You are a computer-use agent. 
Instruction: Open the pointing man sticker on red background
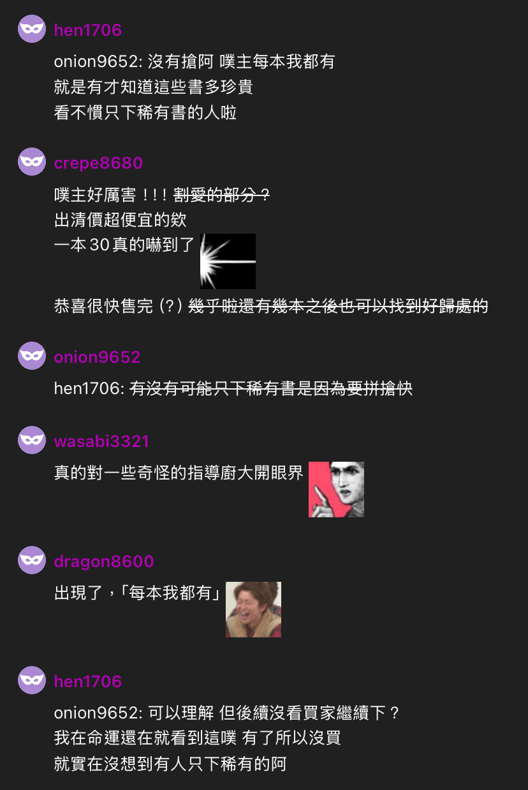coord(336,489)
